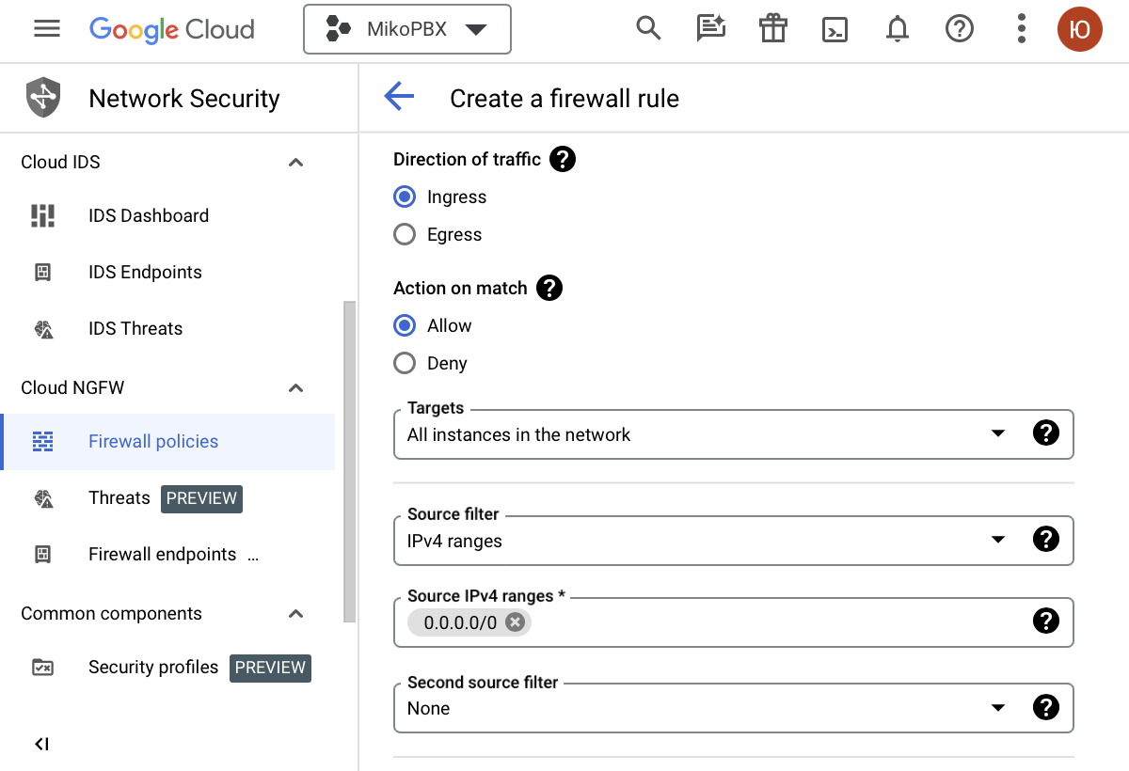Click help icon next to Direction of traffic
The width and height of the screenshot is (1129, 771).
point(562,159)
